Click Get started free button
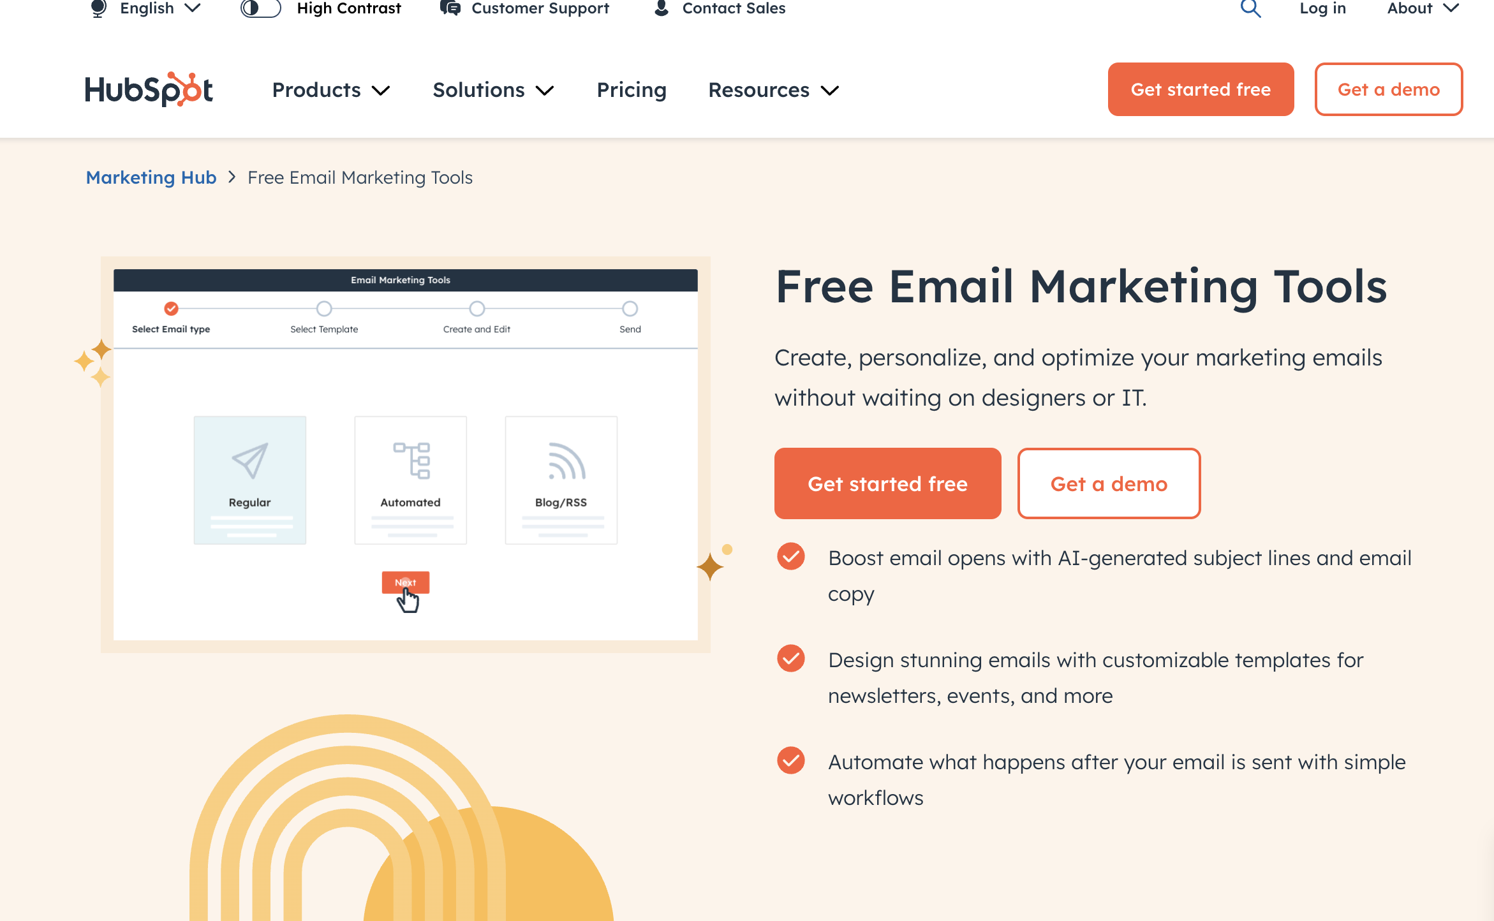Screen dimensions: 1494x921 pos(888,483)
